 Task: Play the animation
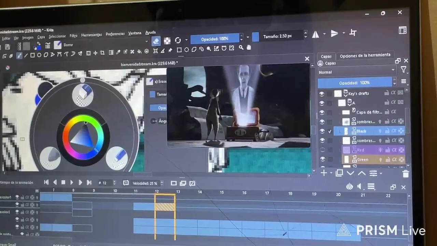[72, 182]
